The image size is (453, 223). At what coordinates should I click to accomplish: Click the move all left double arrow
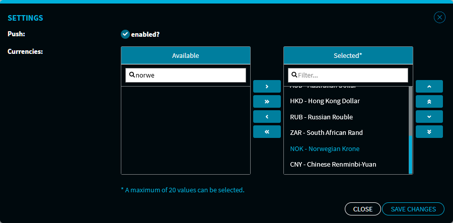click(267, 132)
